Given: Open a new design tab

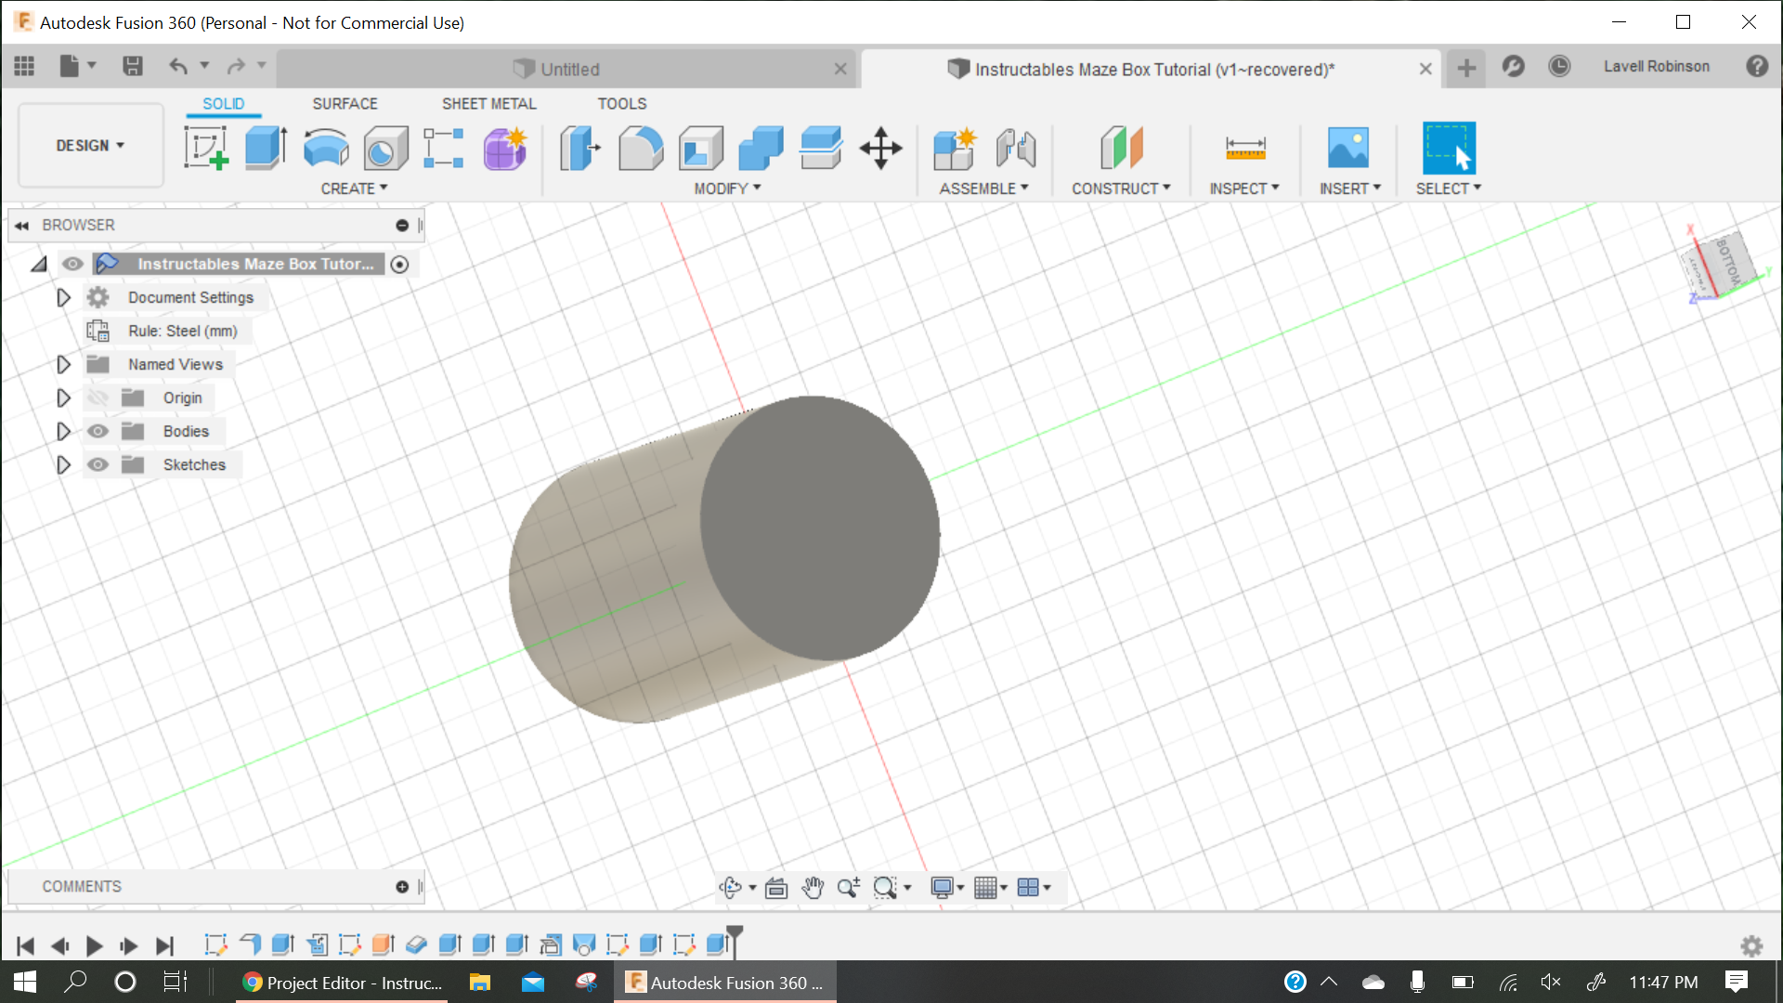Looking at the screenshot, I should click(1466, 68).
